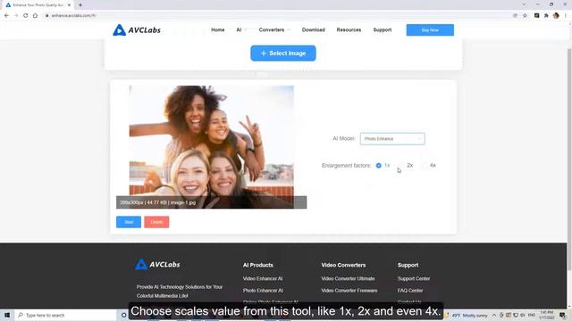Open the Chrome profile avatar
The image size is (572, 321).
[556, 16]
